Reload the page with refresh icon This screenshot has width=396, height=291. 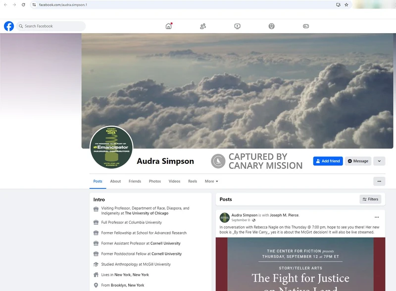coord(23,4)
